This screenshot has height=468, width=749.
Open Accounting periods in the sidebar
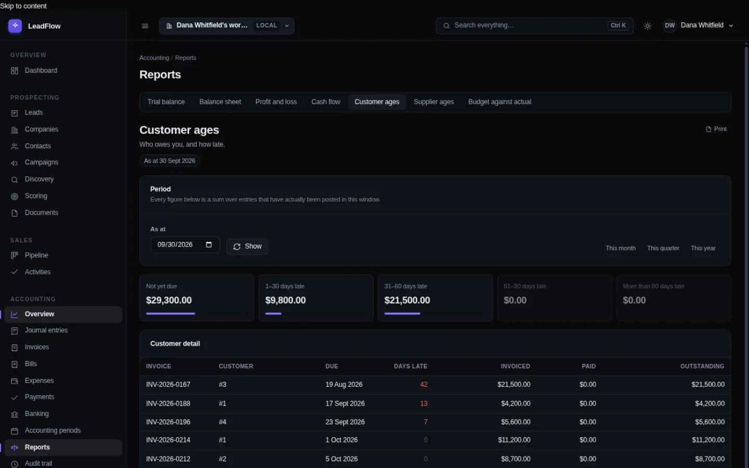pos(63,431)
